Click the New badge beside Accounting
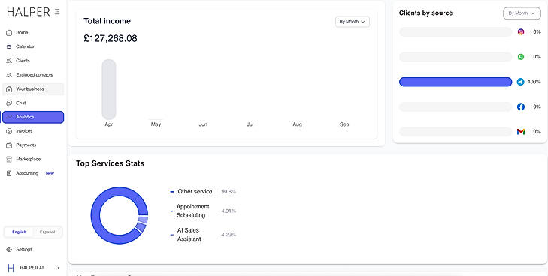This screenshot has height=276, width=548. tap(50, 173)
